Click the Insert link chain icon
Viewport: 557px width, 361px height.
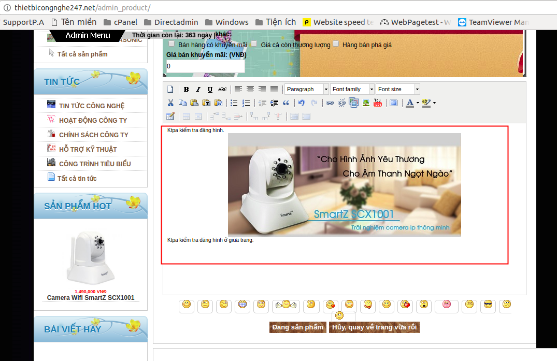(330, 103)
